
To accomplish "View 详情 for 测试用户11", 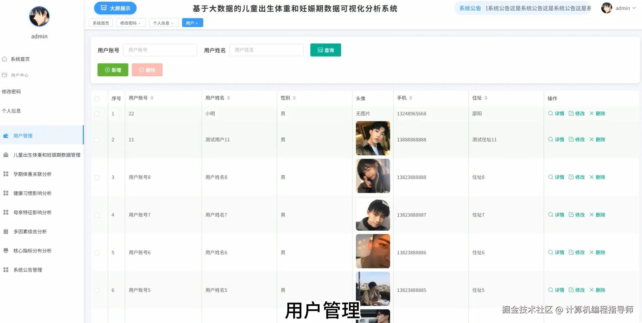I will [556, 139].
